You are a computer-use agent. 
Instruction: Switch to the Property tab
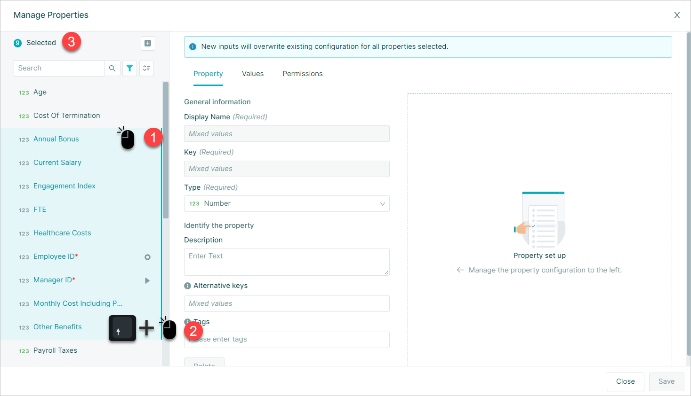[x=208, y=74]
